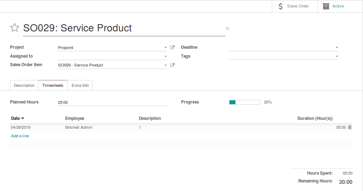Click the 20% progress bar
The width and height of the screenshot is (363, 191).
click(x=245, y=102)
